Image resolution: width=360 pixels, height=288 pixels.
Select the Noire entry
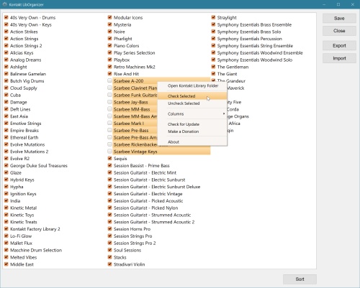(120, 32)
